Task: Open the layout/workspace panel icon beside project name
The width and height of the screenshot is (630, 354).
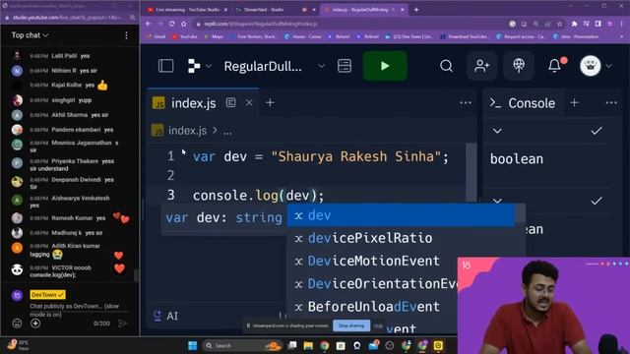Action: click(x=345, y=66)
